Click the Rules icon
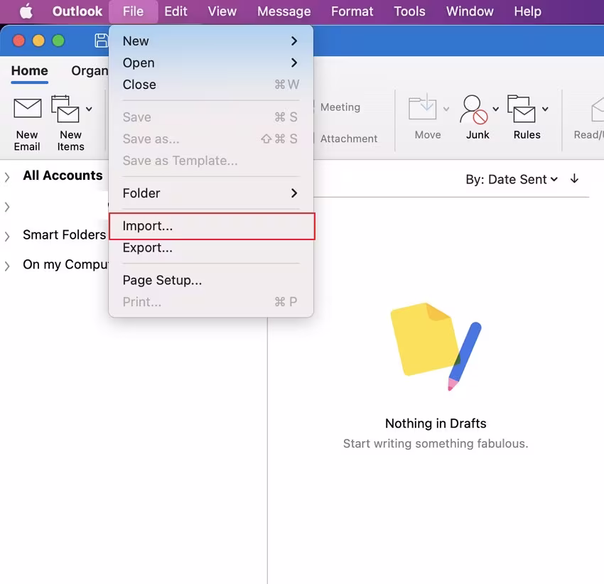The width and height of the screenshot is (604, 584). [521, 109]
